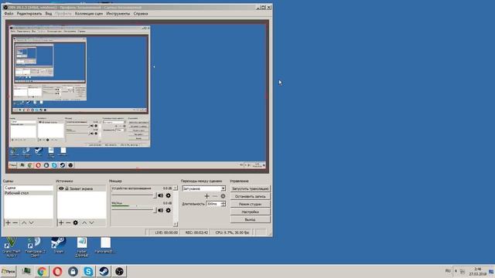
Task: Move the scene down in Scenes panel
Action: coord(31,223)
